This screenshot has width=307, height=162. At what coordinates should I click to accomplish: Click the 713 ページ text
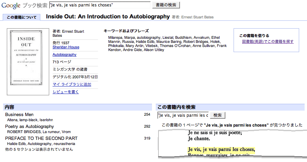coord(62,62)
